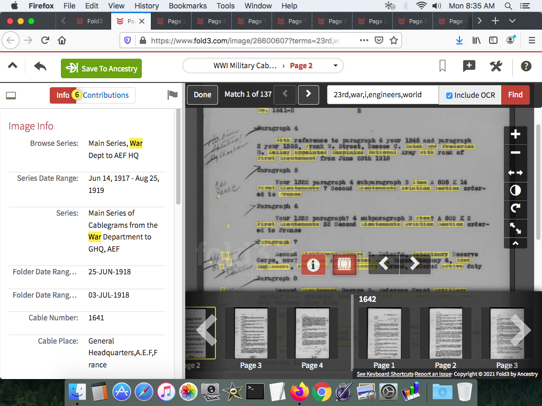This screenshot has width=542, height=406.
Task: Toggle the Include OCR checkbox
Action: point(449,95)
